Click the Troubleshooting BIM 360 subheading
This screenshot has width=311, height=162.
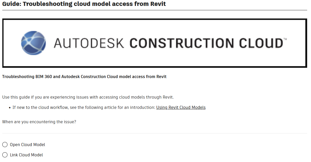click(x=84, y=77)
